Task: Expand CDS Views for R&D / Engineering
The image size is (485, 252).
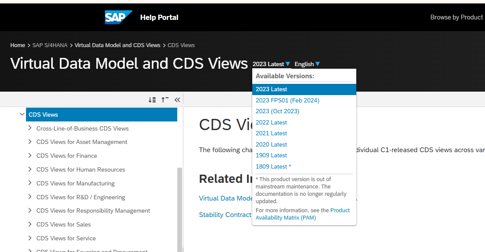Action: 30,197
